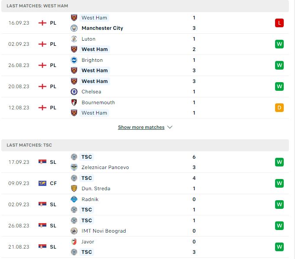This screenshot has height=259, width=295.
Task: Expand Show more matches for West Ham
Action: tap(141, 127)
